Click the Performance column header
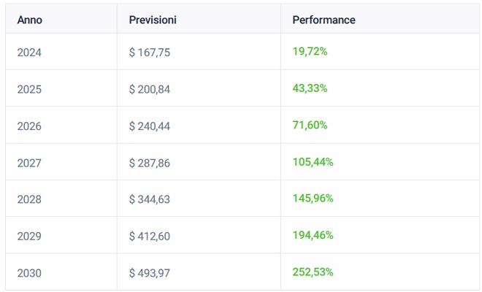This screenshot has height=292, width=482. [x=324, y=20]
